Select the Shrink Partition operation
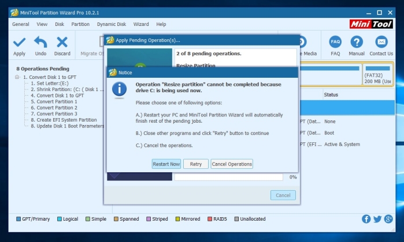 [x=67, y=89]
